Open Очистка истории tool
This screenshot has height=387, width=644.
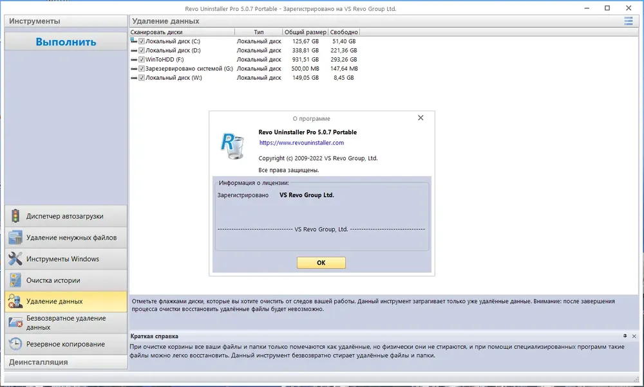pyautogui.click(x=66, y=280)
